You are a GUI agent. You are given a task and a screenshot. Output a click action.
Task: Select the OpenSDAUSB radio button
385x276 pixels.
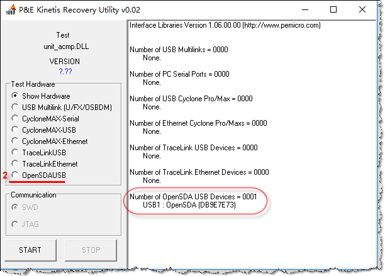[15, 175]
